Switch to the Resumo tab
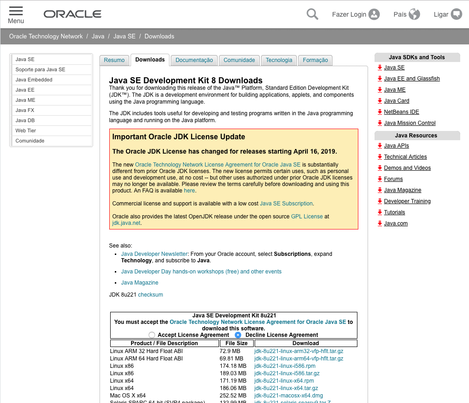Viewport: 469px width, 403px height. pos(114,60)
